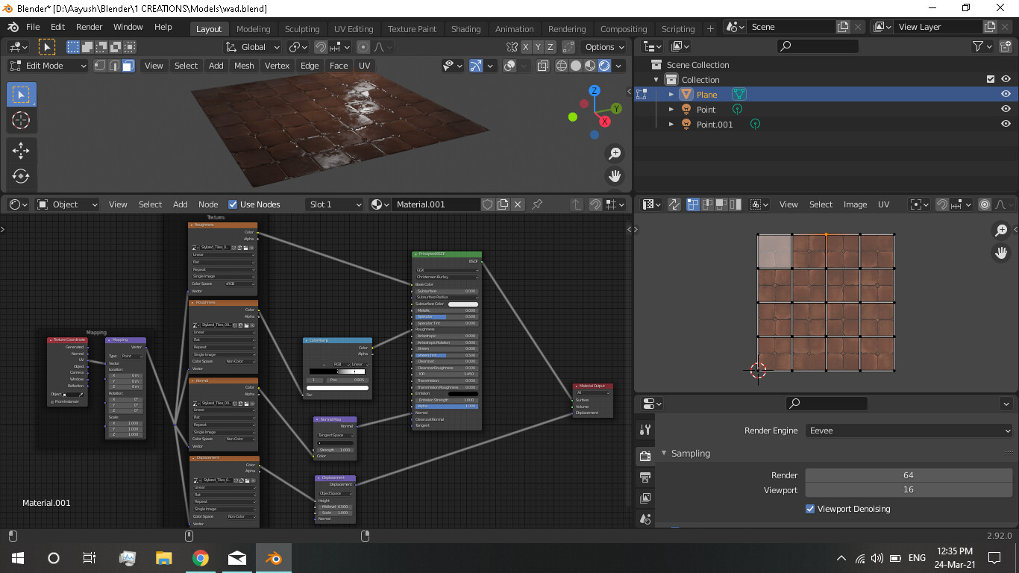Switch to the UV Editing workspace tab
This screenshot has height=573, width=1019.
click(354, 29)
